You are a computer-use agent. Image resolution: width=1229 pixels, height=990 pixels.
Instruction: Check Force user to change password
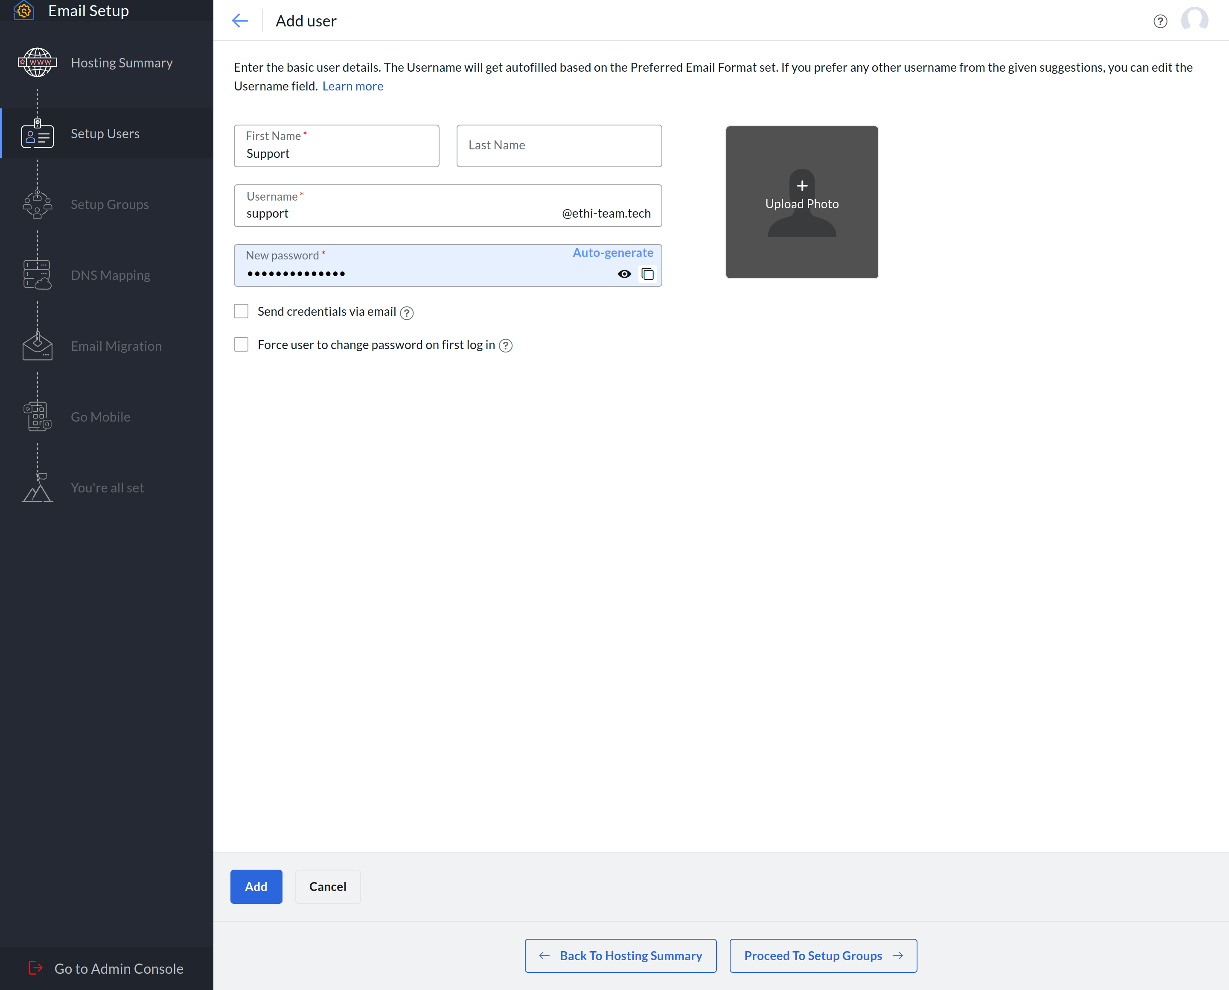click(x=241, y=344)
